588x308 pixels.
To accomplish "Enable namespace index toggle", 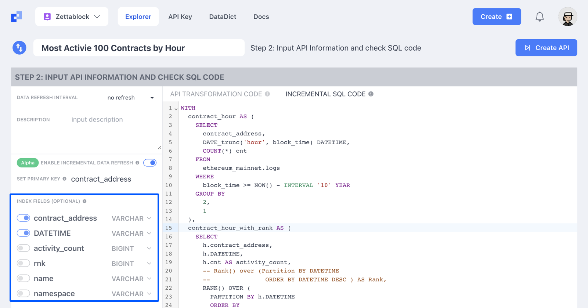I will (24, 293).
